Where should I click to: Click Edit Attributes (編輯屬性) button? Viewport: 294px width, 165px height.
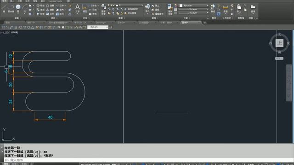[x=158, y=14]
